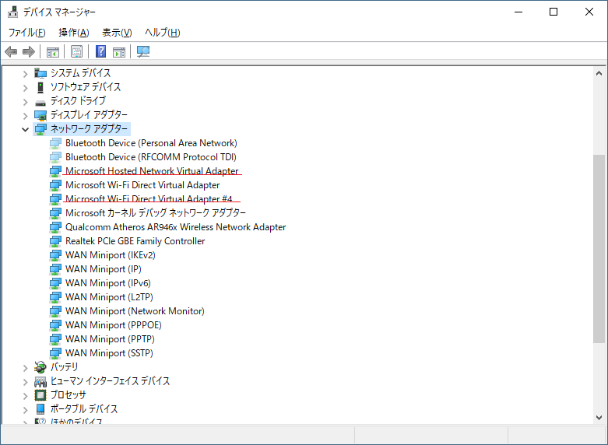Select Microsoft Wi-Fi Direct Virtual Adapter (unnumbered)
Screen dimensions: 608x445
click(x=142, y=185)
